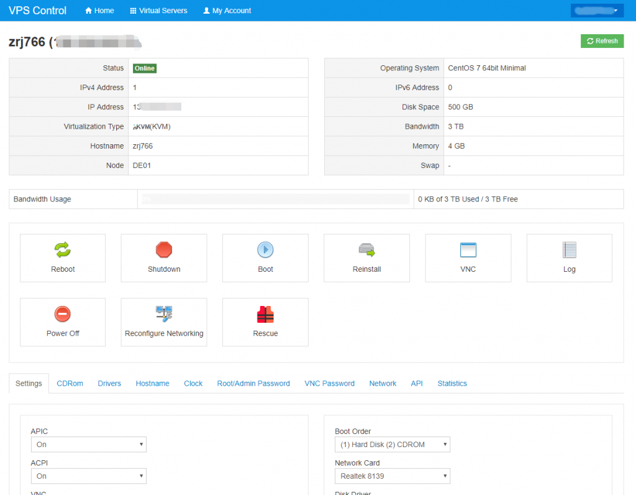This screenshot has height=495, width=636.
Task: Switch to the CDRom tab
Action: pos(70,383)
